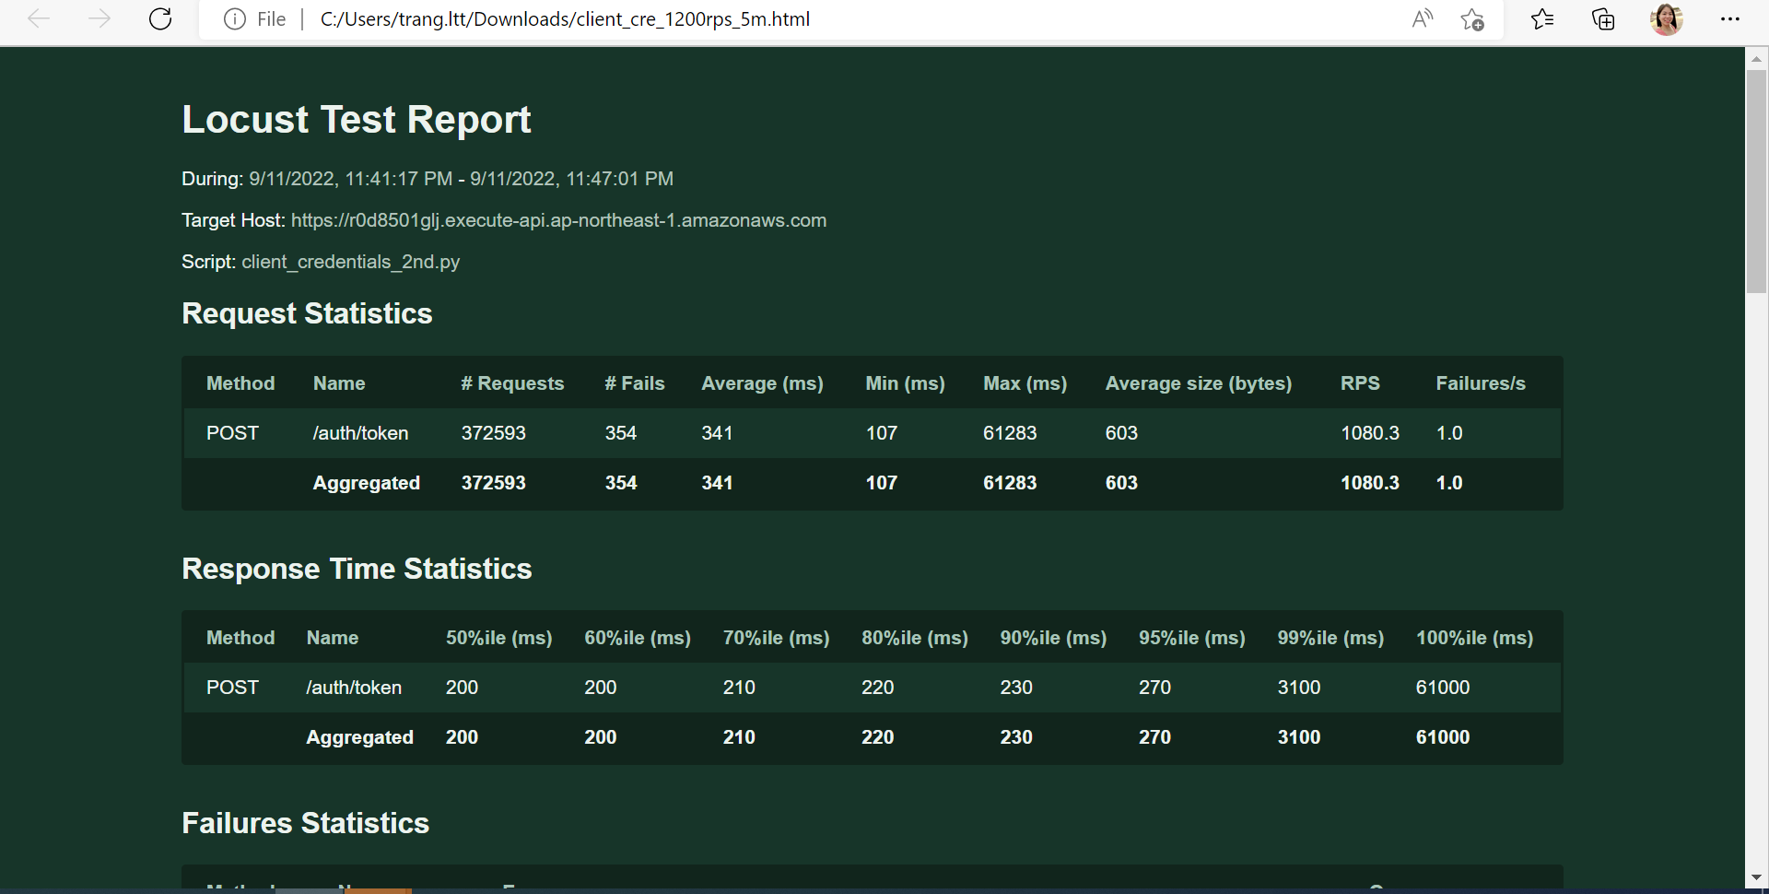View site information for the file
The width and height of the screenshot is (1769, 894).
point(236,19)
